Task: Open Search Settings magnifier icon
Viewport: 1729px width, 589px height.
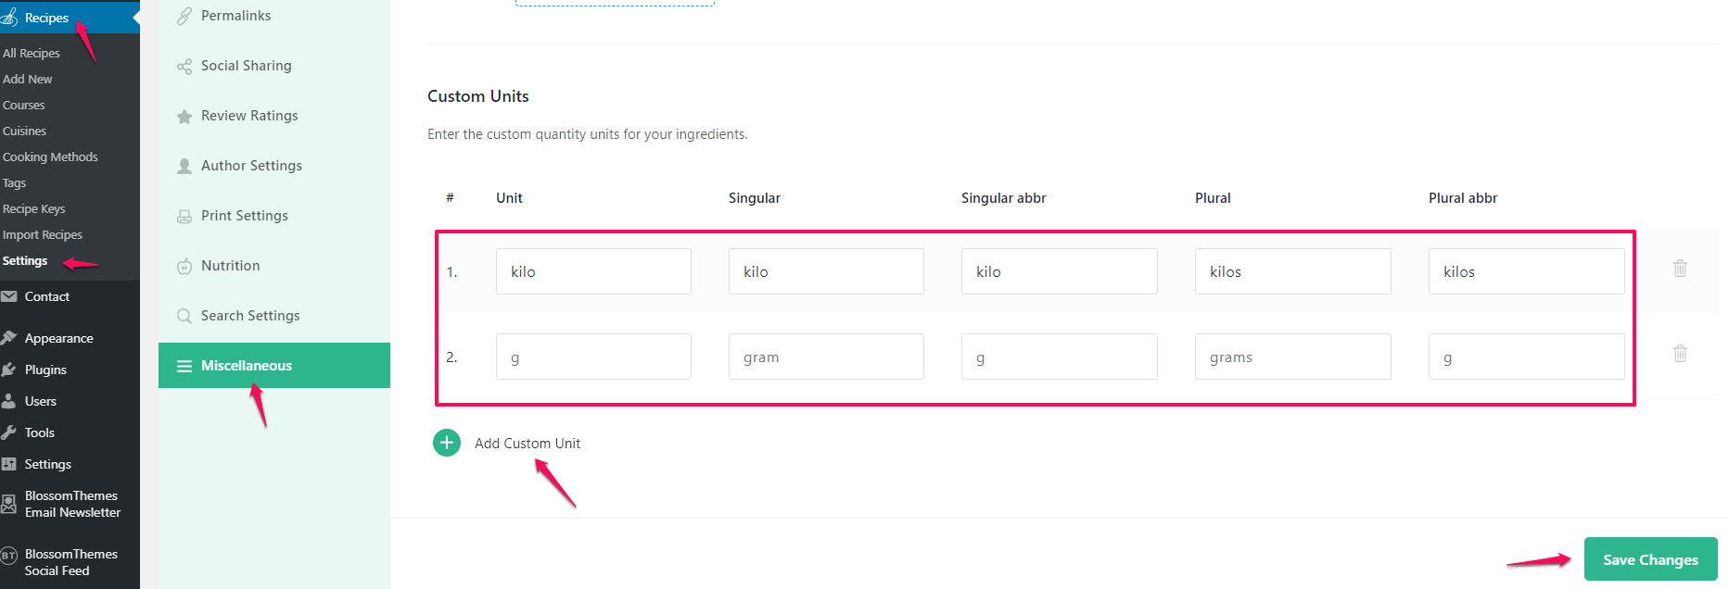Action: 184,317
